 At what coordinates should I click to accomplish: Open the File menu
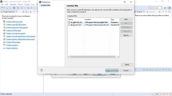[2, 4]
